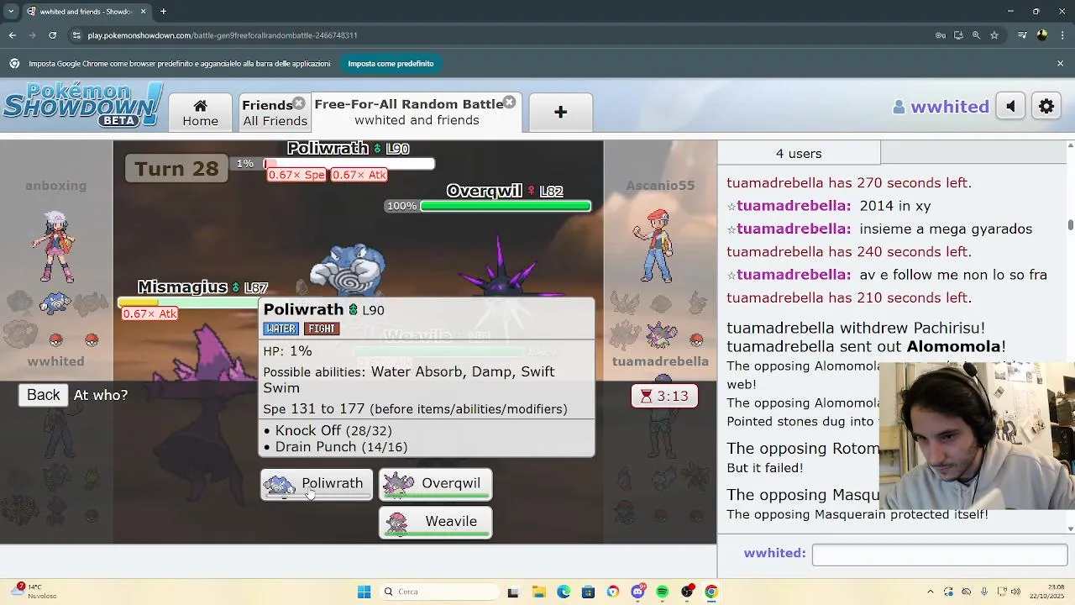1075x605 pixels.
Task: Click the Pokémon Showdown logo
Action: click(x=82, y=105)
